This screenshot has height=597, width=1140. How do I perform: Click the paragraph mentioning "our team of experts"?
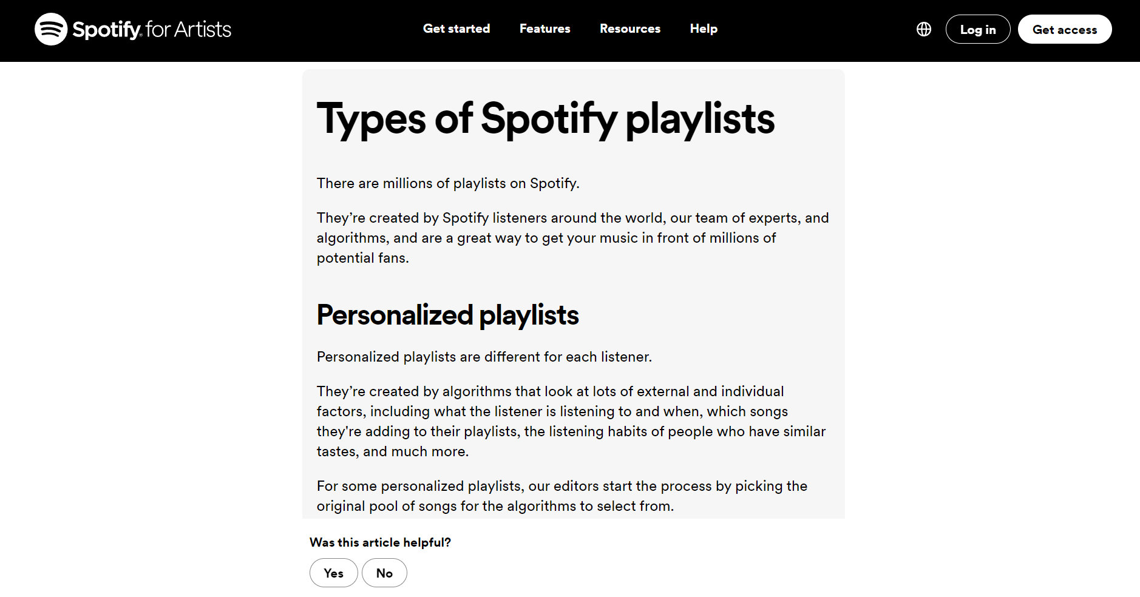[x=572, y=238]
